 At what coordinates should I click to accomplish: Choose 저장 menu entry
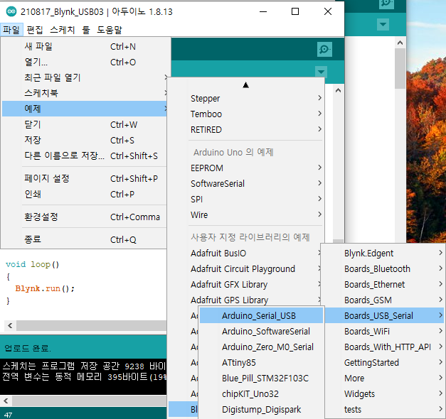(x=84, y=140)
